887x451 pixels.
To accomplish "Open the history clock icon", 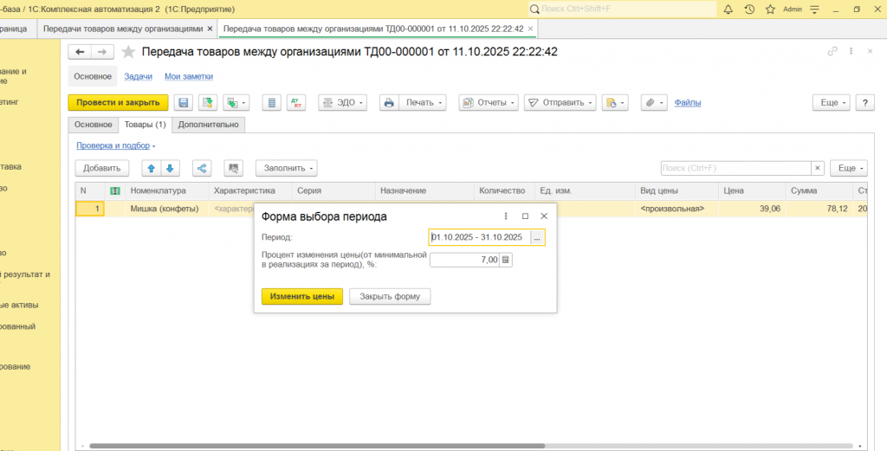I will coord(749,9).
